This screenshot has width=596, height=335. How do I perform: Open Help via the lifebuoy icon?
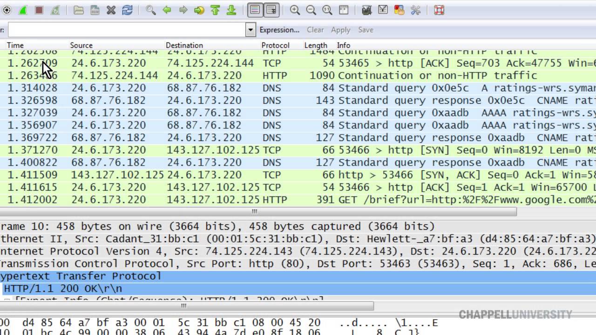[439, 10]
